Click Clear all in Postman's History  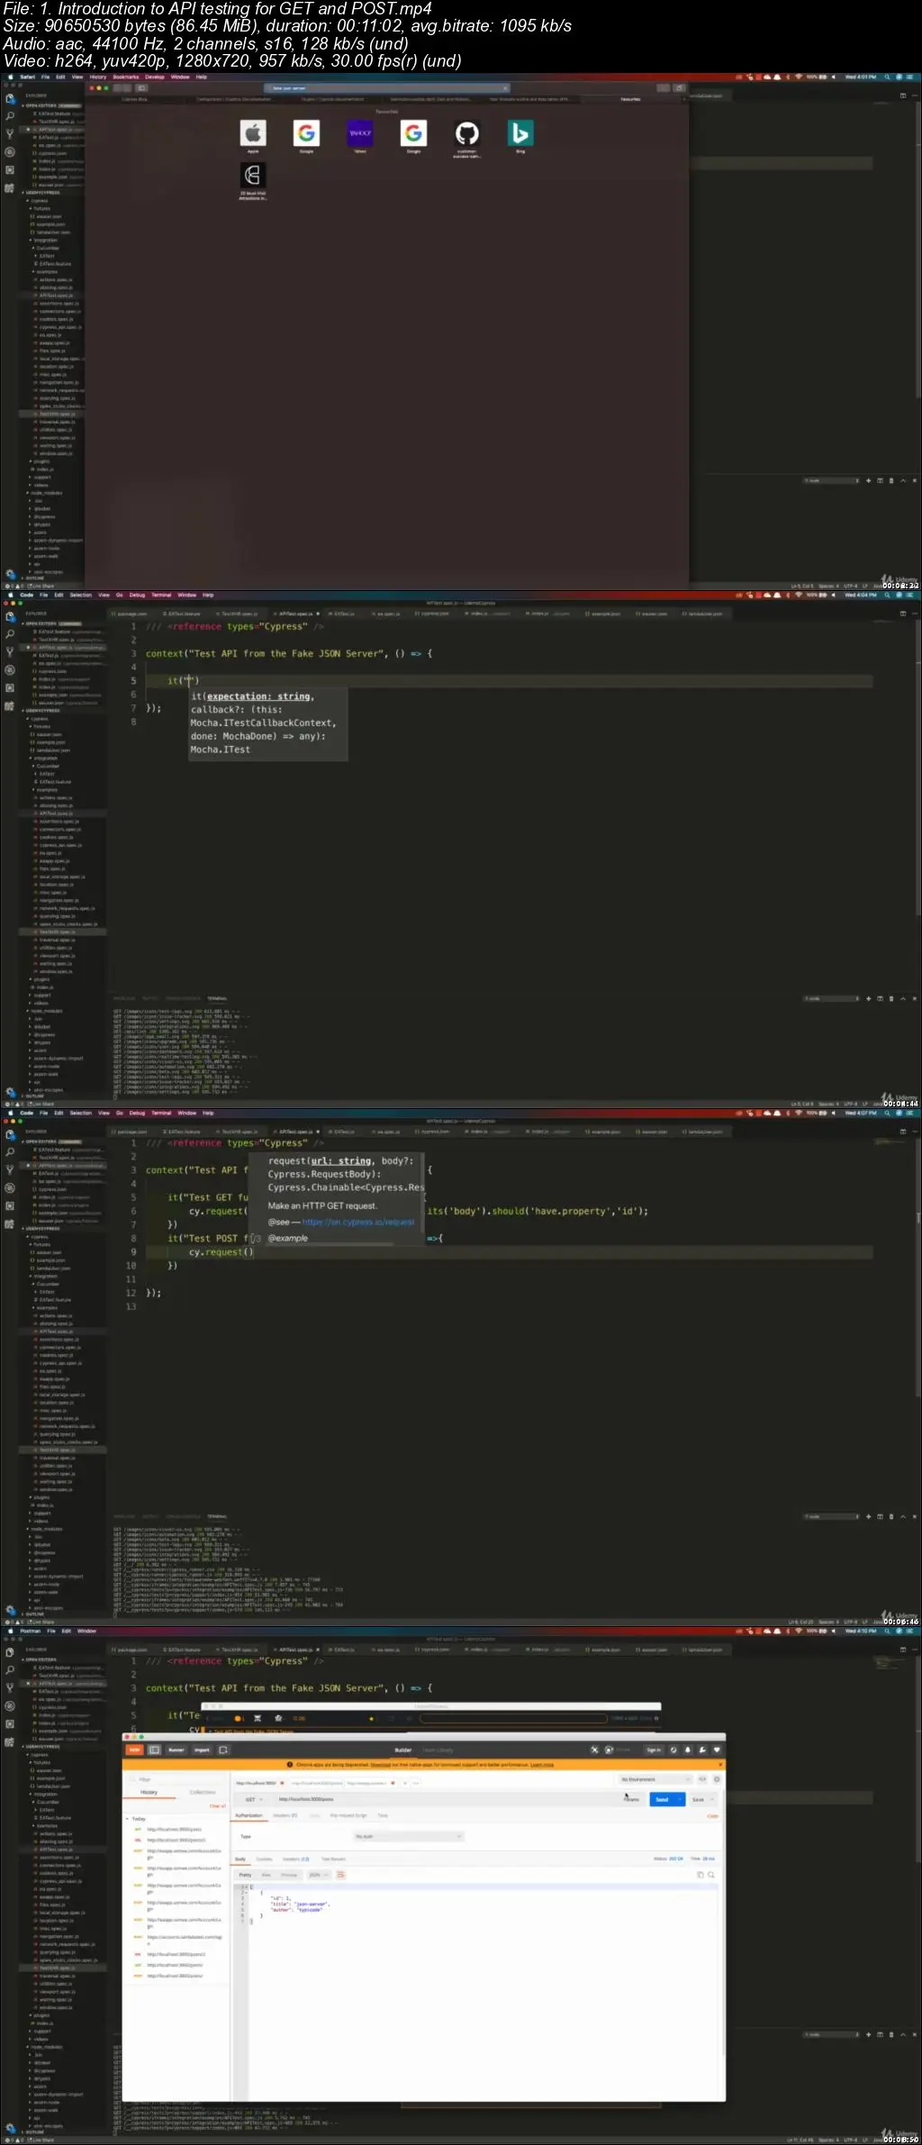[218, 1805]
